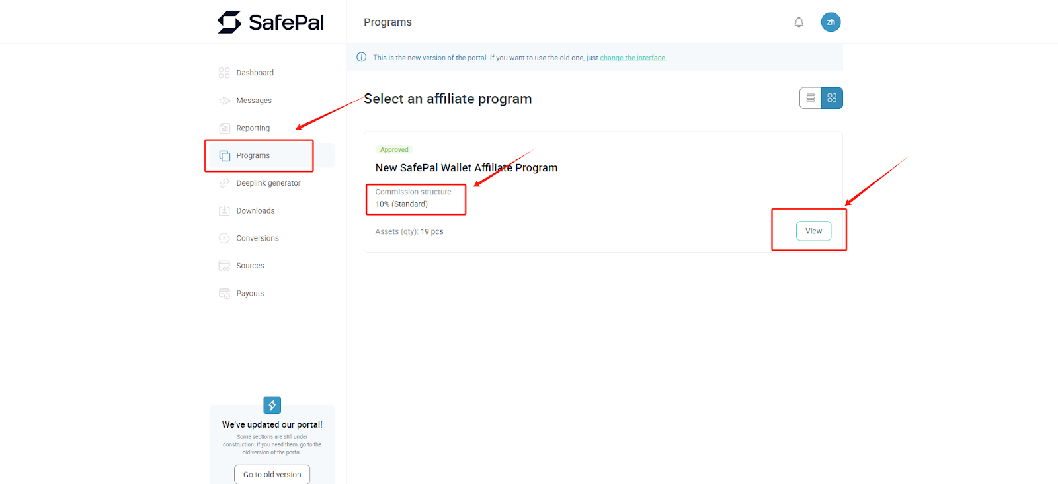Click the Deeplink generator chain icon
Viewport: 1058px width, 484px height.
[224, 183]
